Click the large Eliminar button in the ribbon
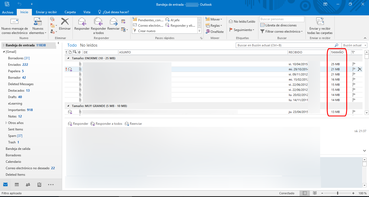This screenshot has width=369, height=197. coord(65,24)
